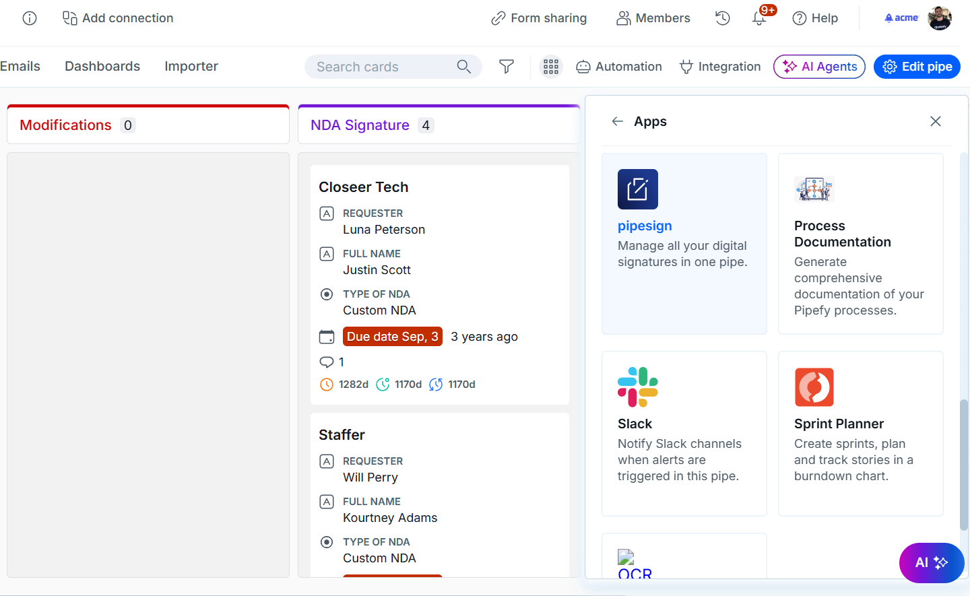Screen dimensions: 970x596
Task: Open activity history clock icon
Action: coord(723,18)
